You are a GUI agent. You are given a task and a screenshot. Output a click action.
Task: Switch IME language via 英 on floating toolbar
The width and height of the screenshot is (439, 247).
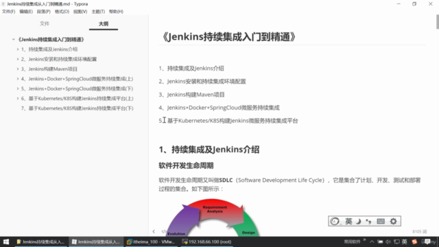[x=348, y=221]
